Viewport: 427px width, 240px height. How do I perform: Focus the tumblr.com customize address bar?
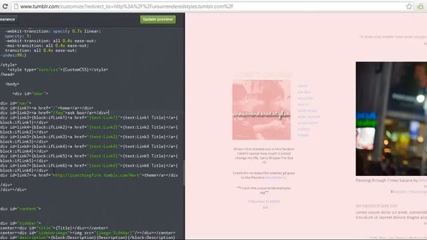pyautogui.click(x=212, y=6)
